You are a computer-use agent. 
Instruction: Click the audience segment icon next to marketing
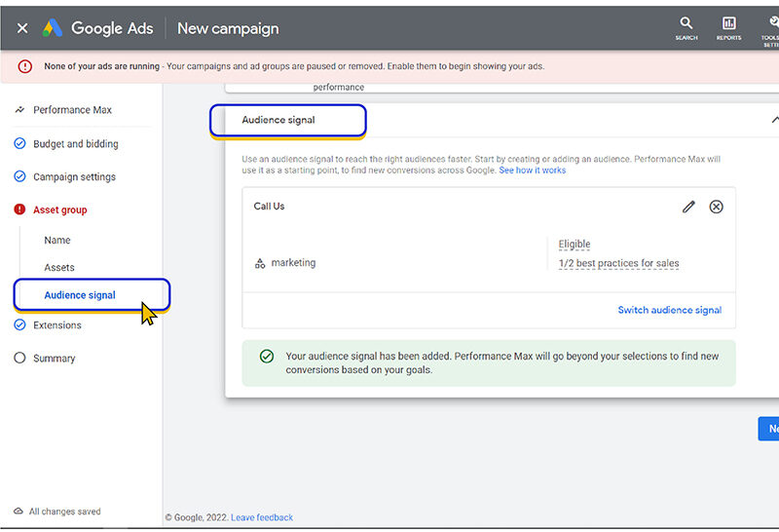click(x=260, y=263)
